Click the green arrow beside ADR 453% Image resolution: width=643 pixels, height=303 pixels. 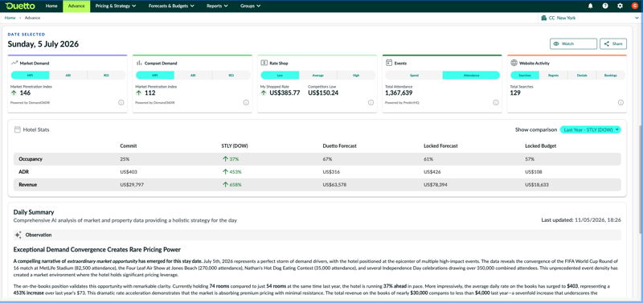pyautogui.click(x=225, y=172)
